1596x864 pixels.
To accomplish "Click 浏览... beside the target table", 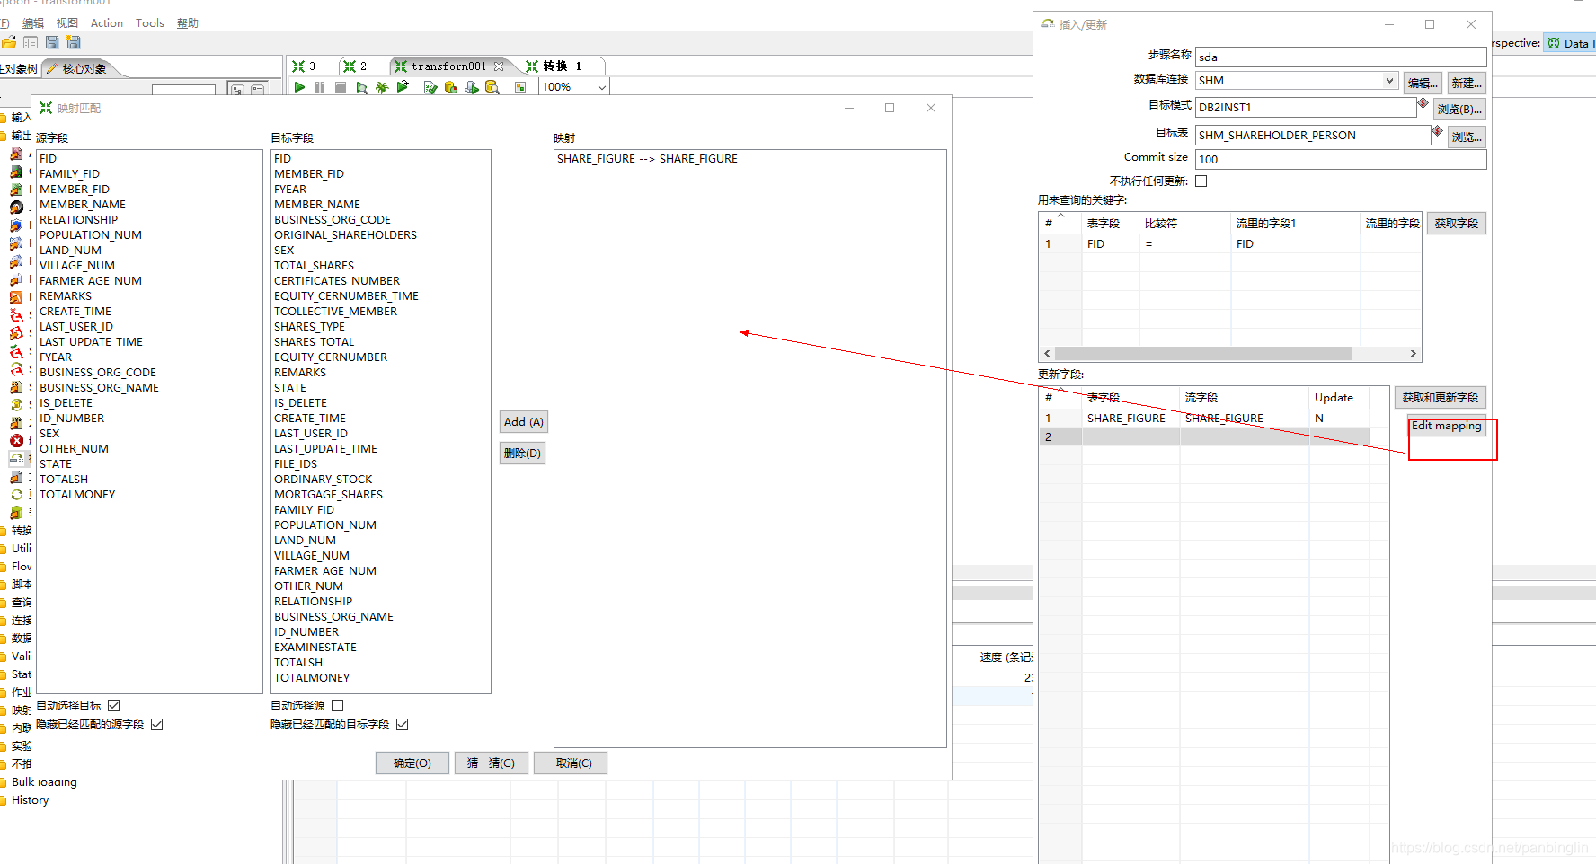I will point(1467,137).
